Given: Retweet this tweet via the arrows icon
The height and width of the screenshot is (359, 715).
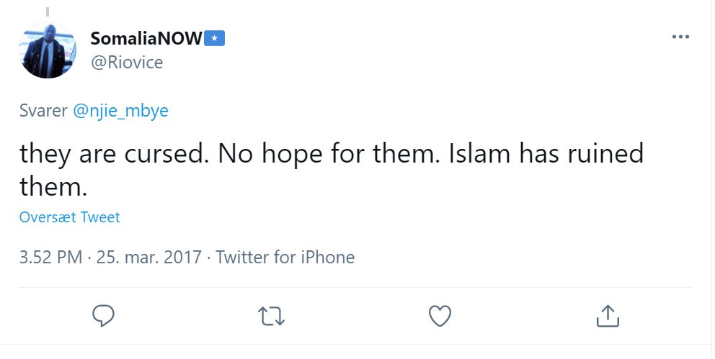Looking at the screenshot, I should [x=271, y=315].
